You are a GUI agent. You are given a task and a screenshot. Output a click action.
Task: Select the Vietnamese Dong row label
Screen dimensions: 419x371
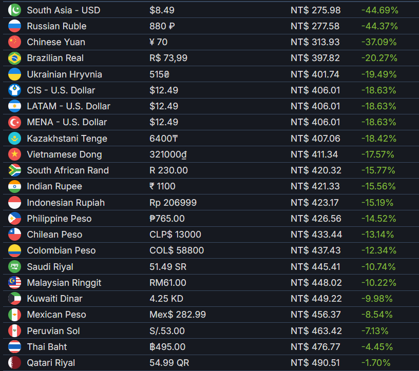tap(64, 154)
